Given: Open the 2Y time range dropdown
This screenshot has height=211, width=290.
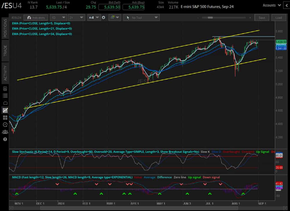Looking at the screenshot, I should [77, 17].
